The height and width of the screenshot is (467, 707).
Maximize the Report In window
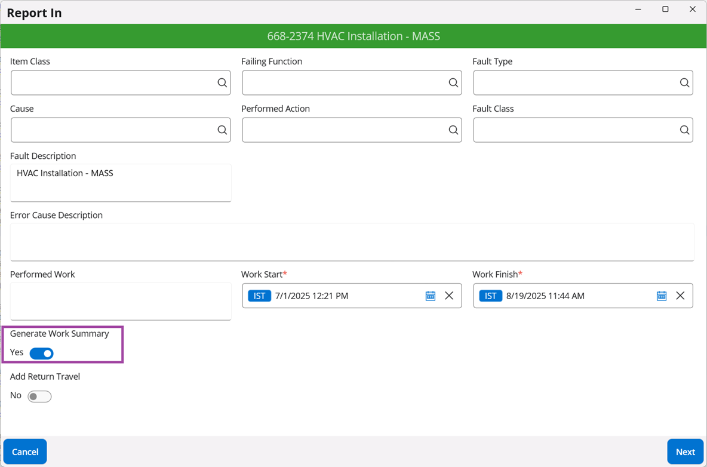point(665,10)
